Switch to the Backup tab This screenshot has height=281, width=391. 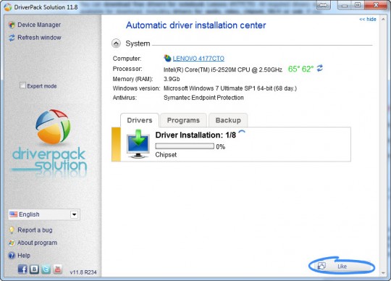point(228,120)
